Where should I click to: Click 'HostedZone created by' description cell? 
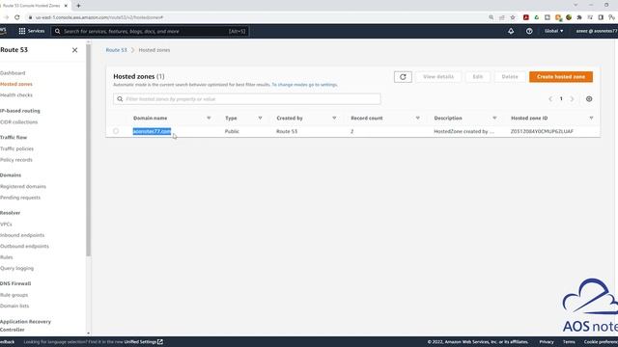tap(463, 131)
